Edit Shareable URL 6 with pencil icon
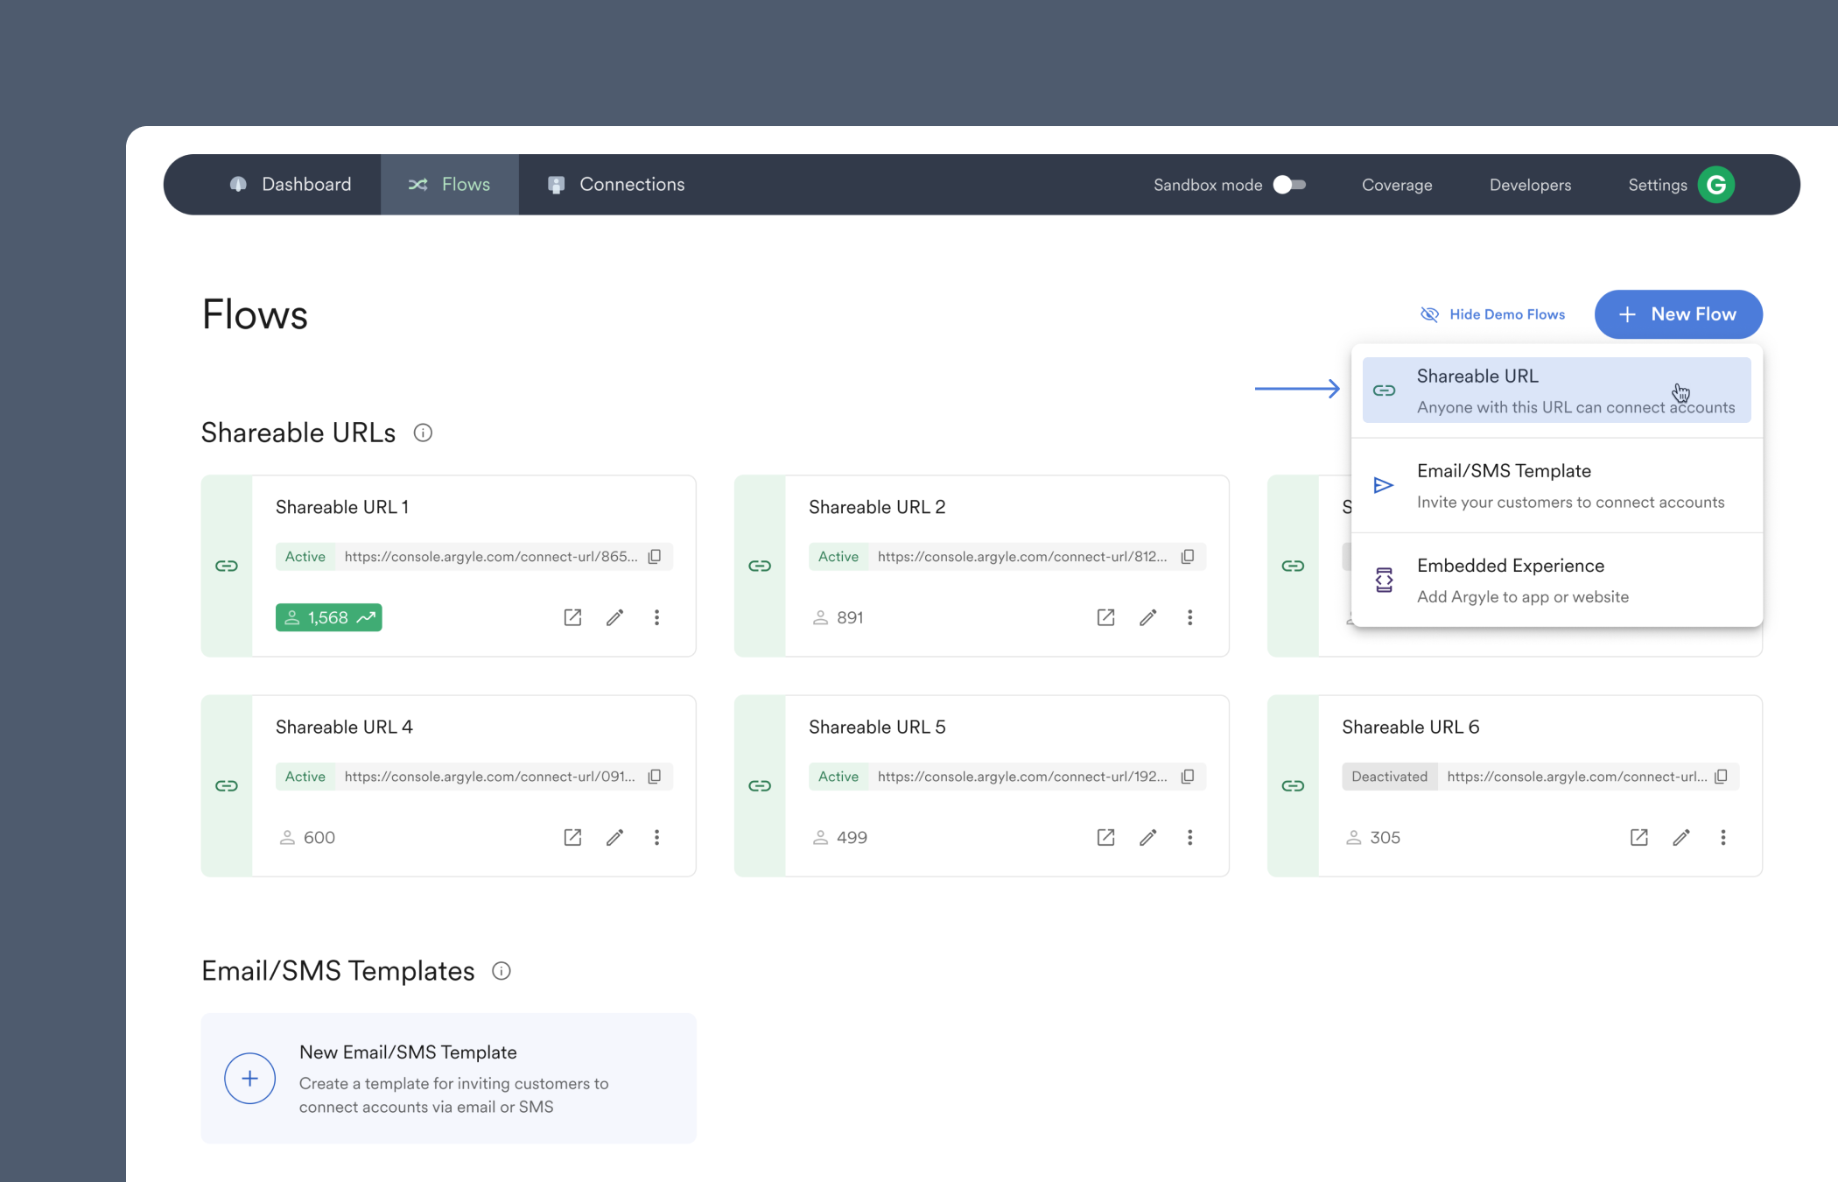This screenshot has width=1838, height=1182. [1680, 837]
